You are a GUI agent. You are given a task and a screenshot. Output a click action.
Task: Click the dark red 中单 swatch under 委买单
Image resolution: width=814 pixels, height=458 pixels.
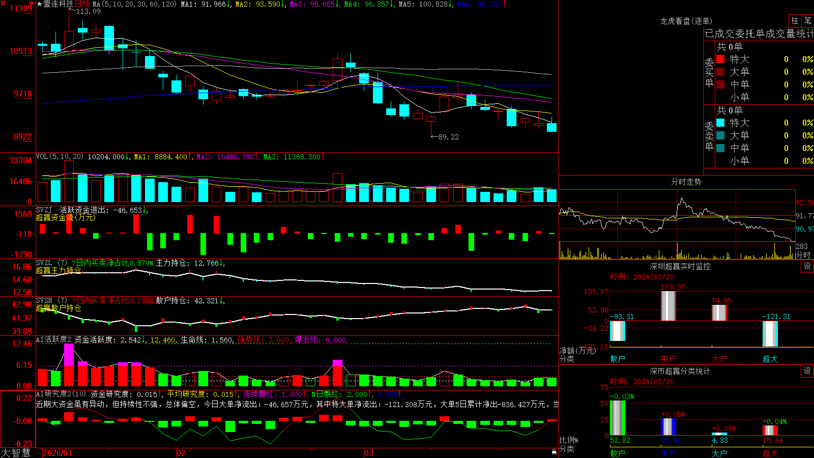pos(720,84)
